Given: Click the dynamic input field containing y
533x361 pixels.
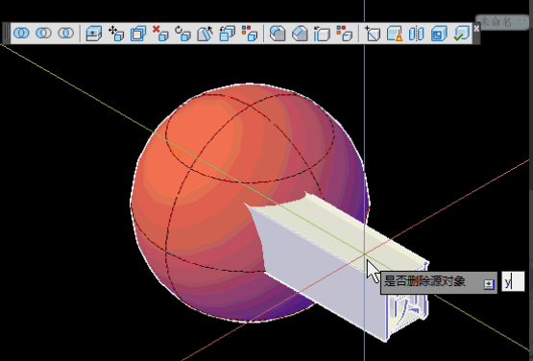Looking at the screenshot, I should [513, 281].
